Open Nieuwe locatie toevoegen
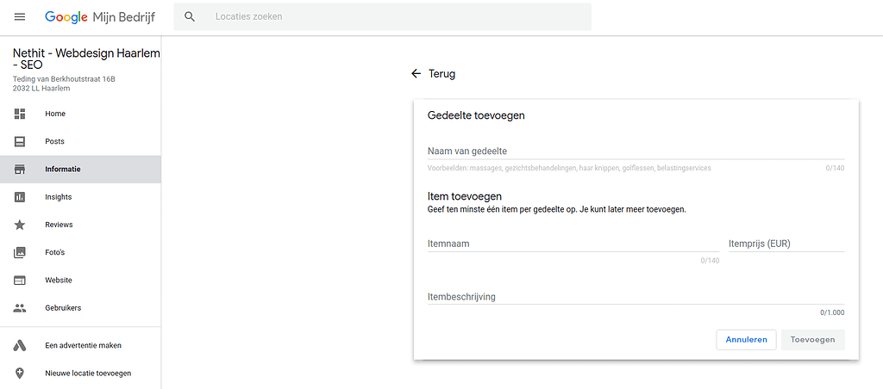The height and width of the screenshot is (389, 883). [x=80, y=374]
